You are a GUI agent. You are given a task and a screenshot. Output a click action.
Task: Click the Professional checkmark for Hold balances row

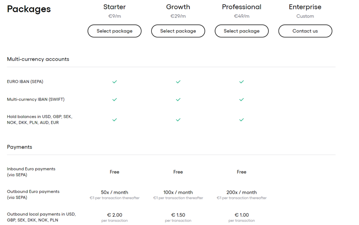(x=242, y=120)
